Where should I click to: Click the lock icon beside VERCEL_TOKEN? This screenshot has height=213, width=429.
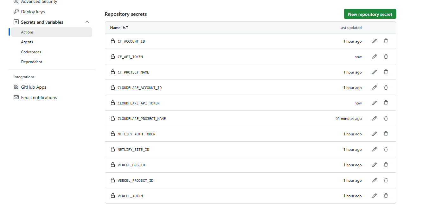pyautogui.click(x=112, y=196)
